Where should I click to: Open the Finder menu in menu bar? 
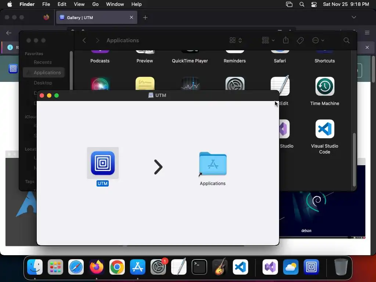pyautogui.click(x=27, y=4)
